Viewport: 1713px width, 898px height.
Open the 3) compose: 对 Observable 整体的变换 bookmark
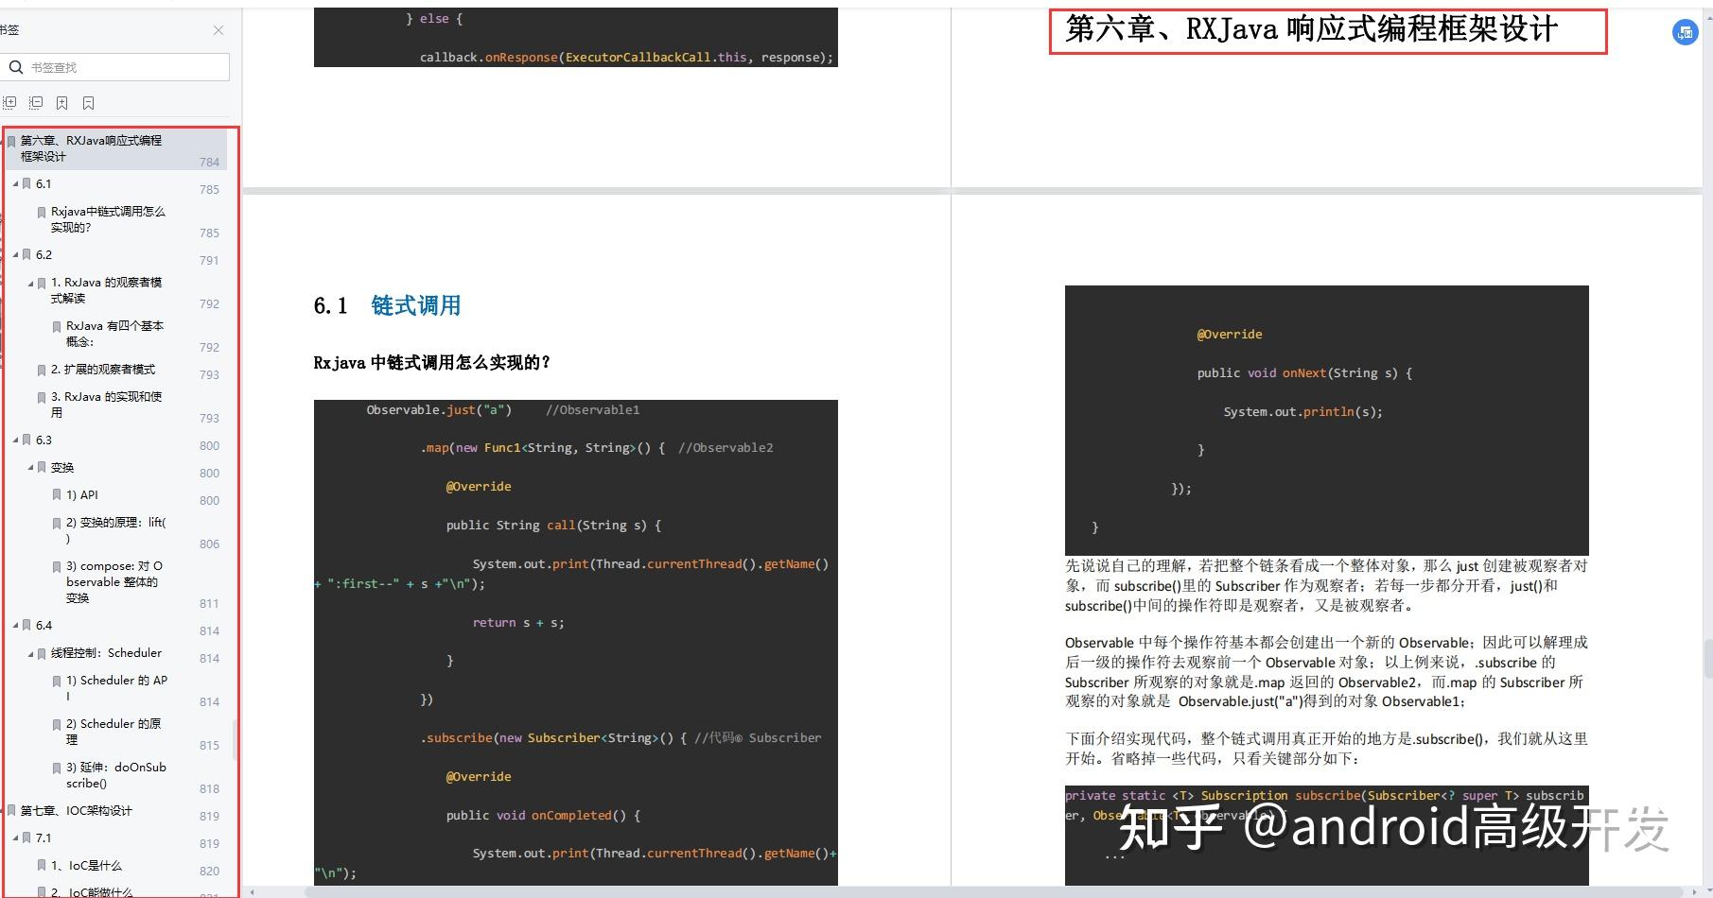point(114,581)
